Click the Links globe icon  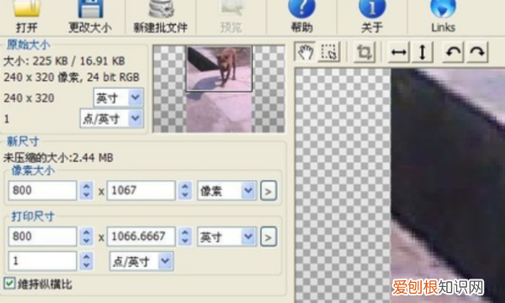(444, 9)
